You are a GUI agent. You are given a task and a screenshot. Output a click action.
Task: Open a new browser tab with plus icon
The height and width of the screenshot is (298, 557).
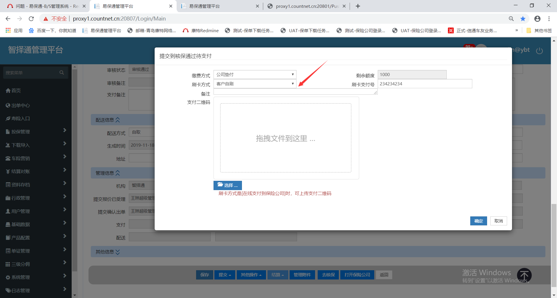click(358, 6)
